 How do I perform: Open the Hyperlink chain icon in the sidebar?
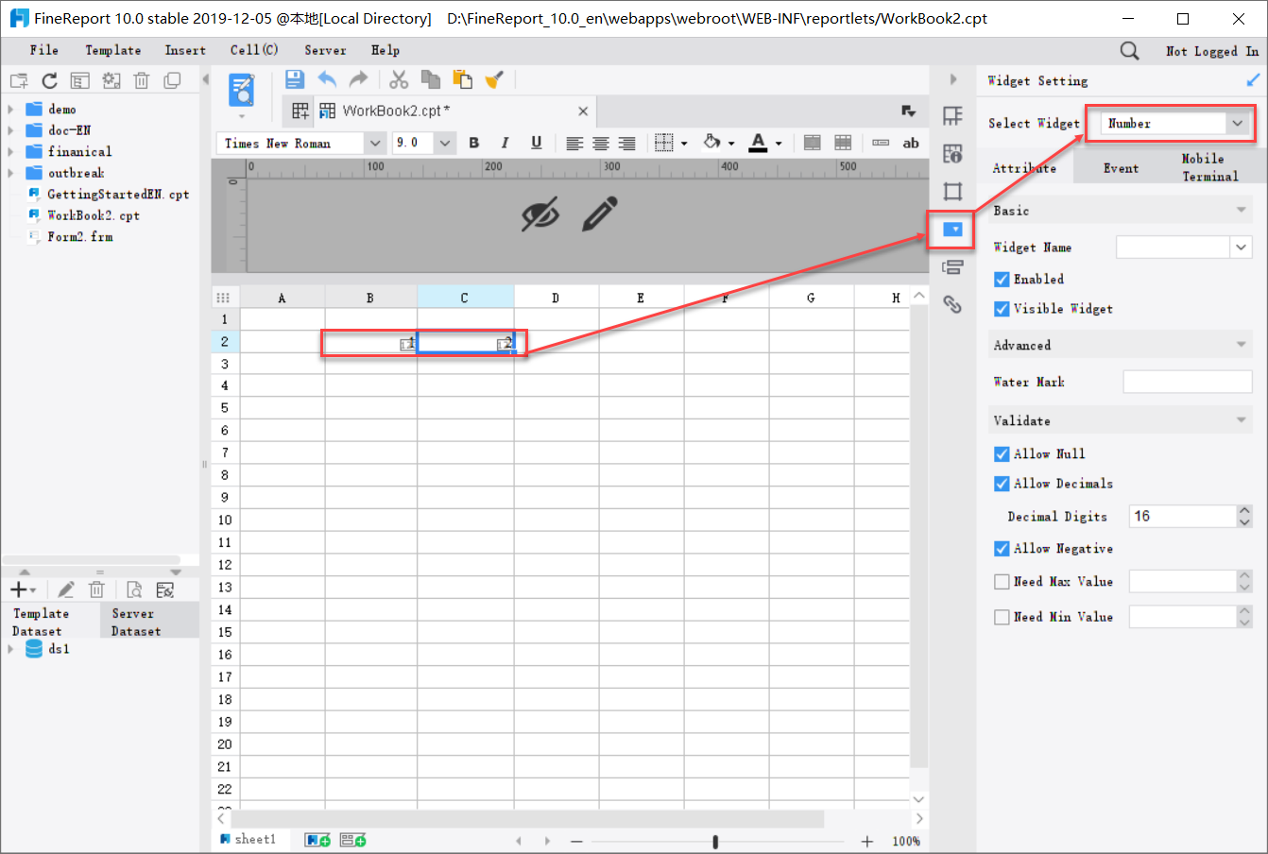click(952, 304)
